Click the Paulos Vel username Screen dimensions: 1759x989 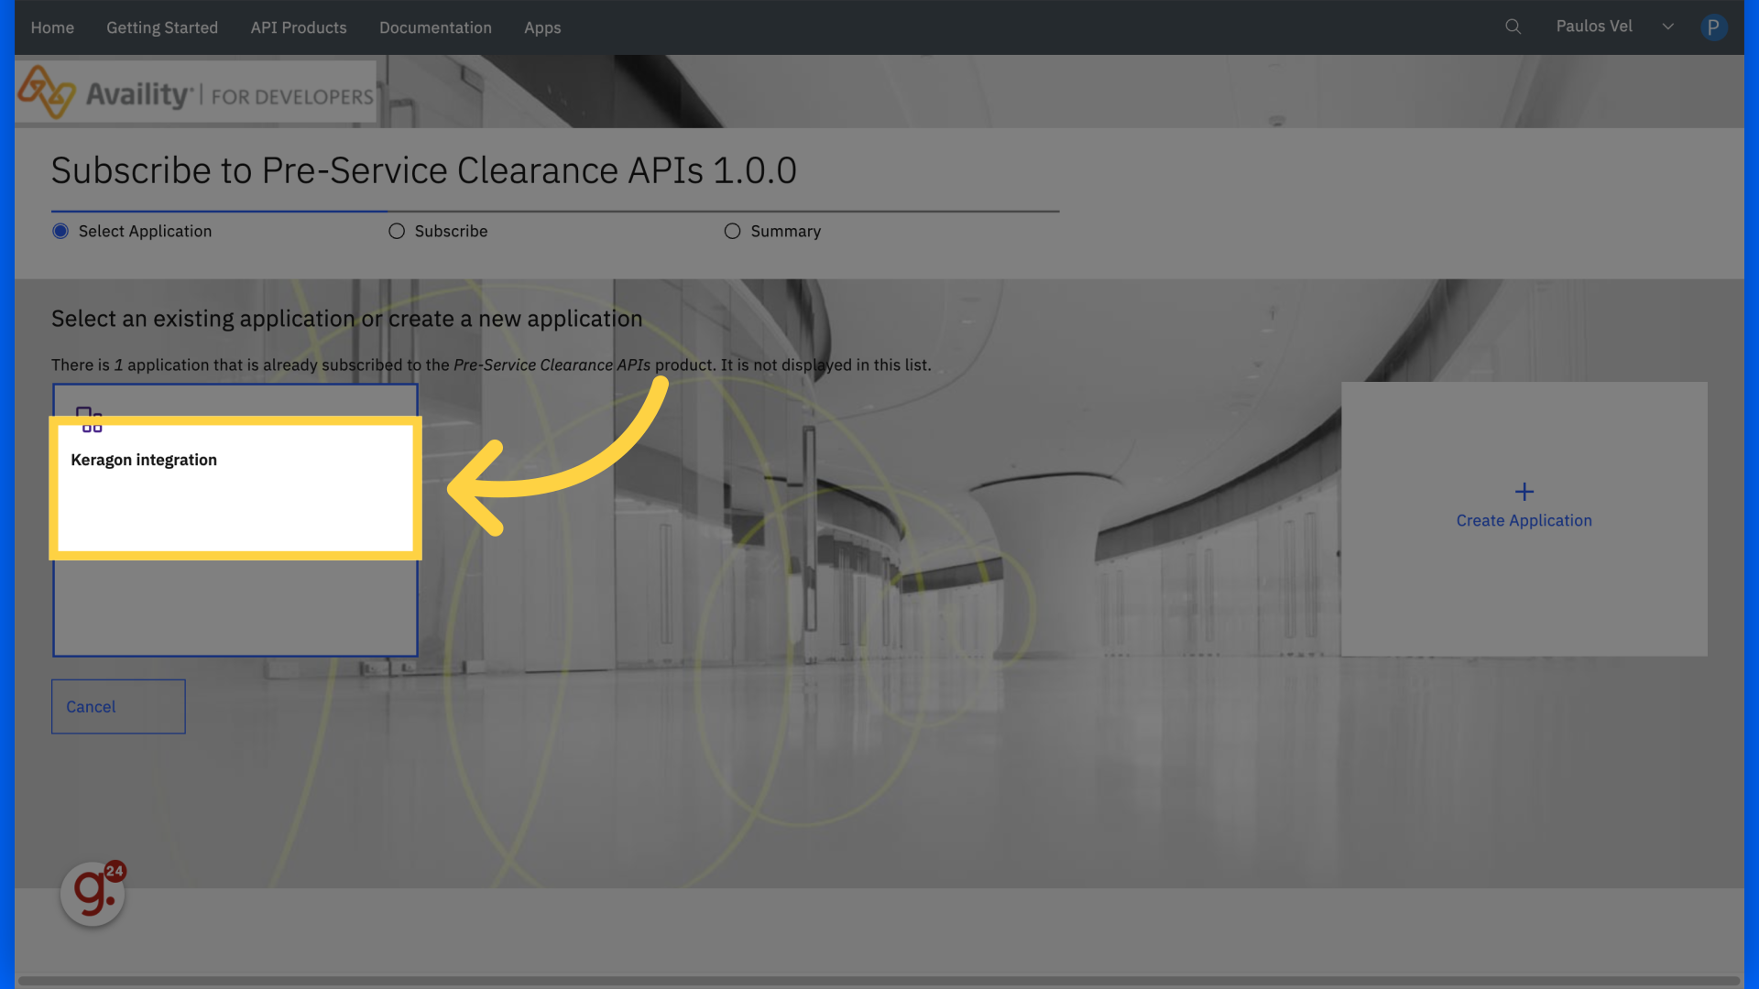[1594, 26]
